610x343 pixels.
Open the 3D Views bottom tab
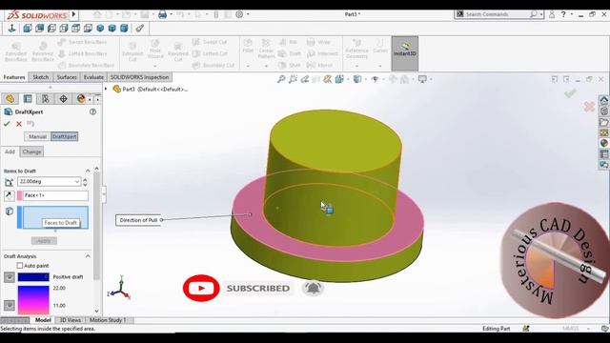tap(70, 320)
